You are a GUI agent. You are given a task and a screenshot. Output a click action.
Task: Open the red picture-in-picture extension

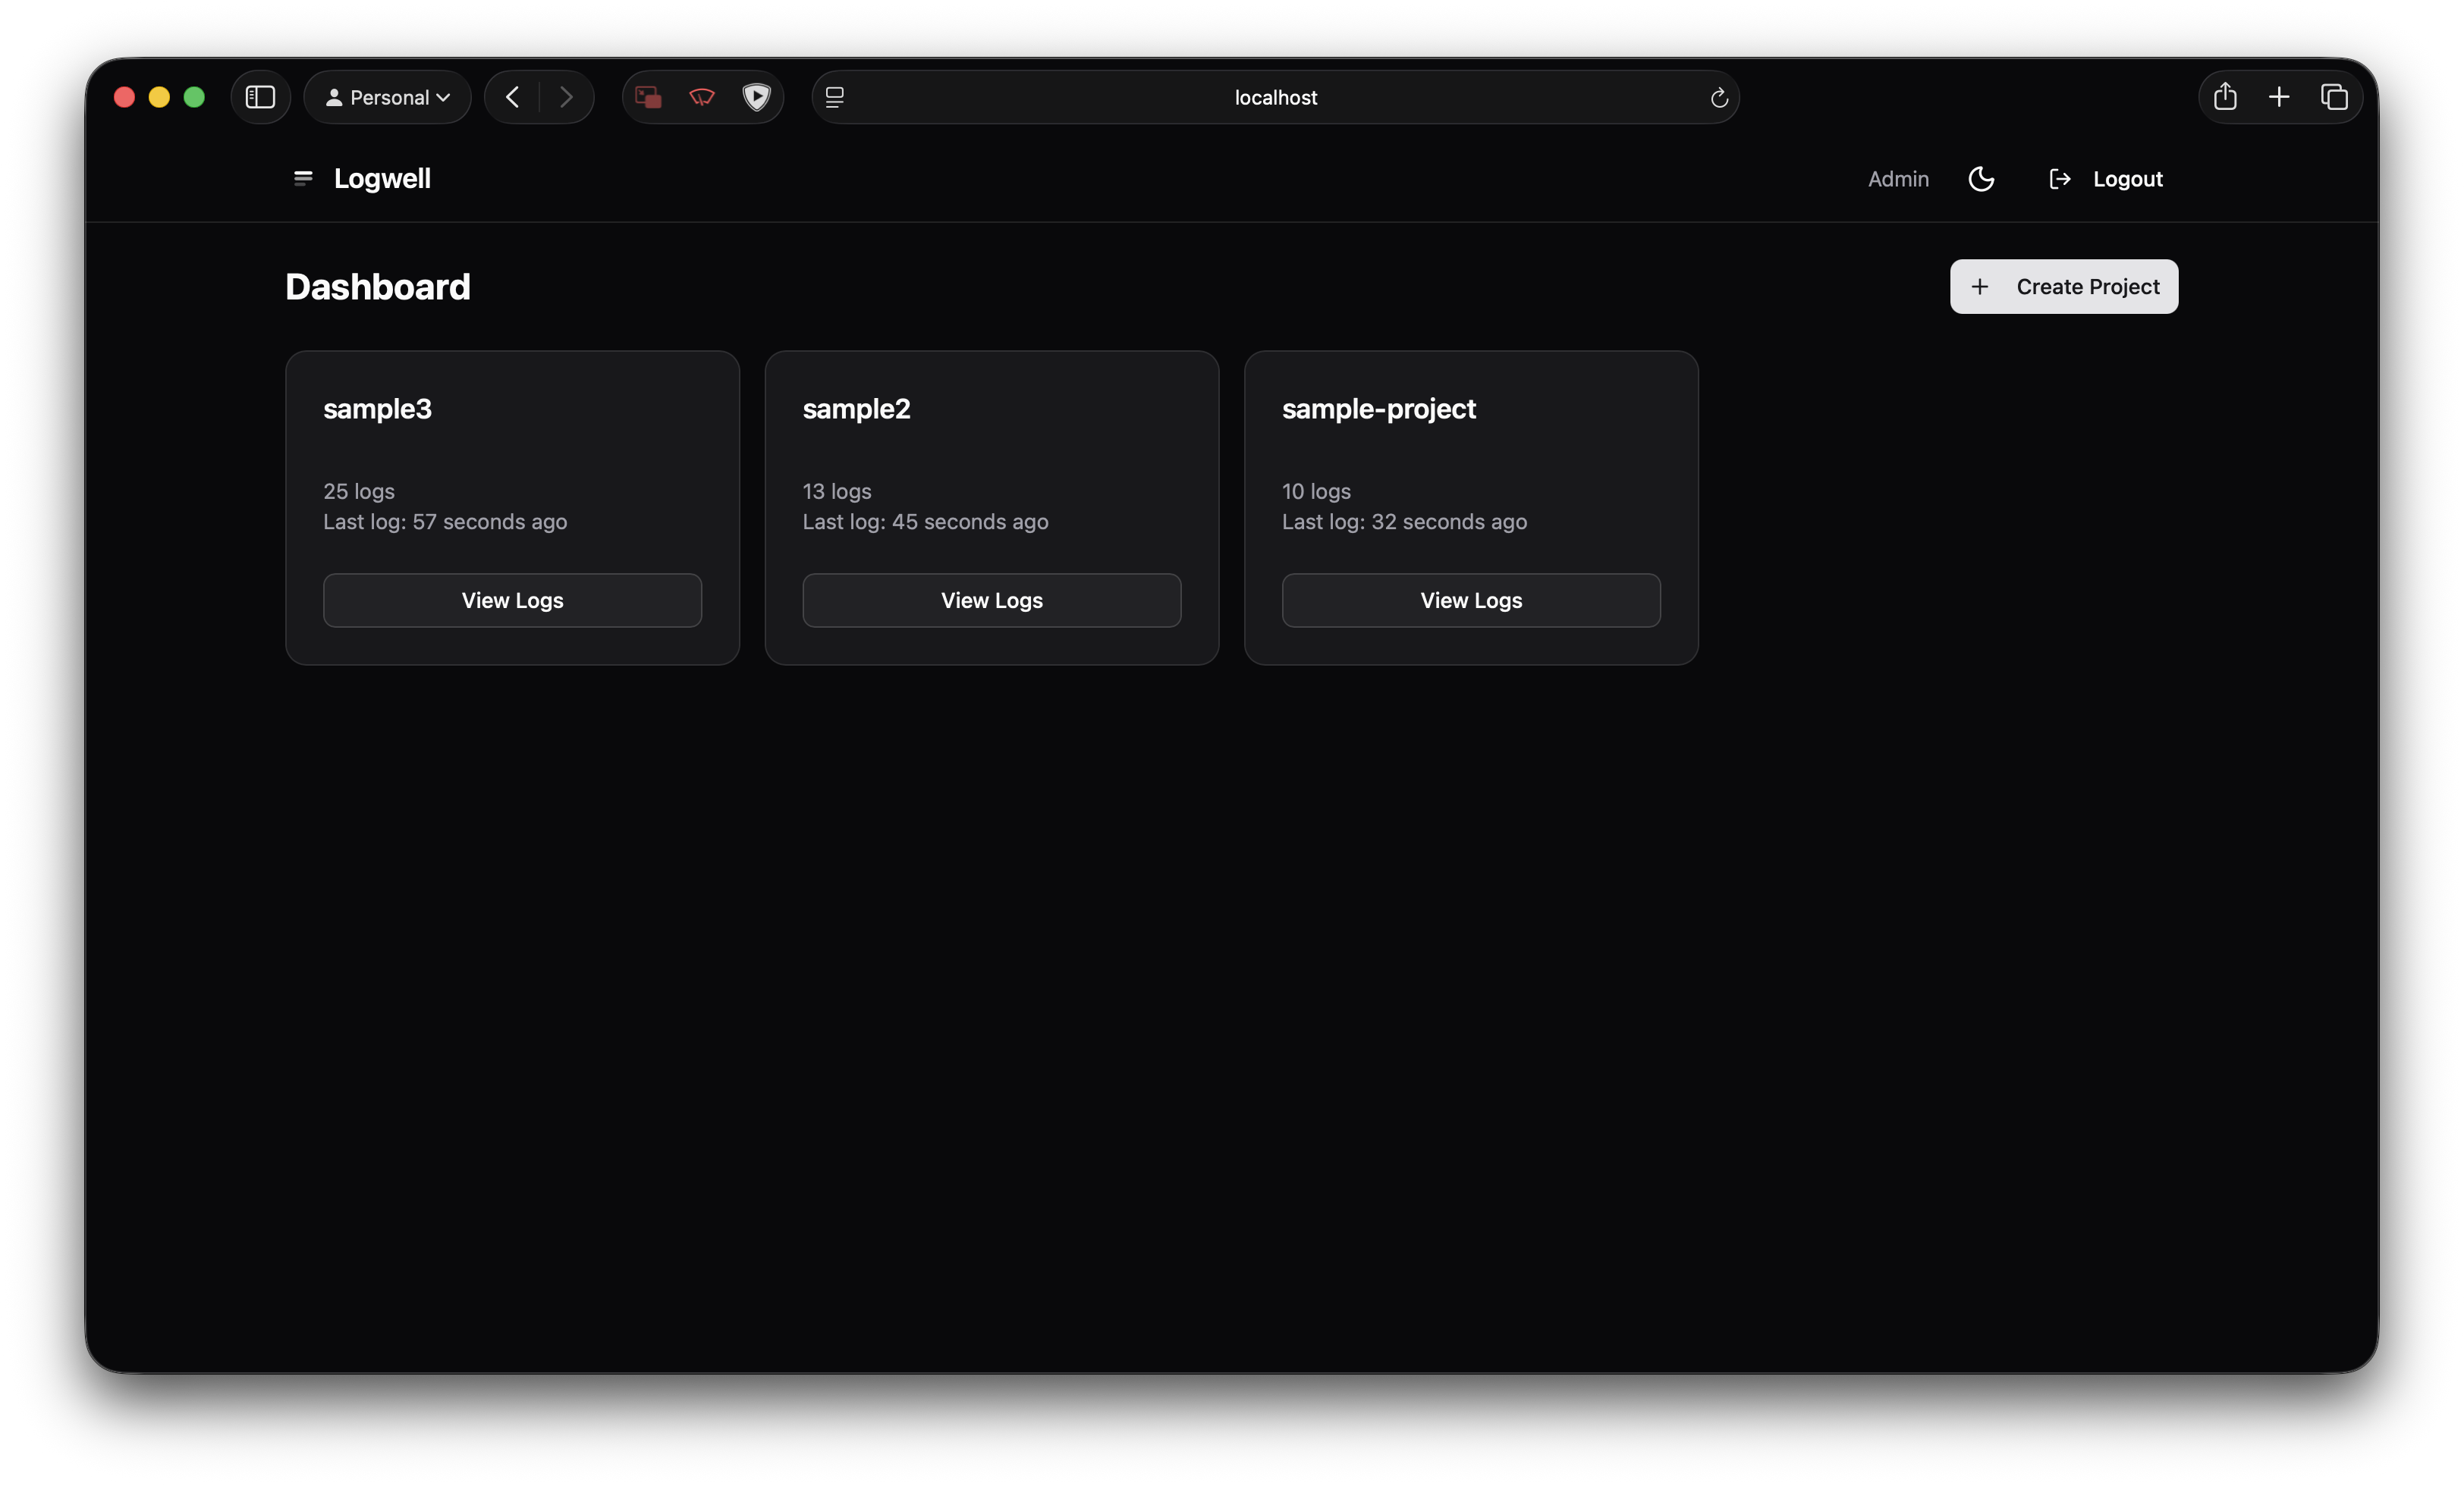tap(648, 97)
